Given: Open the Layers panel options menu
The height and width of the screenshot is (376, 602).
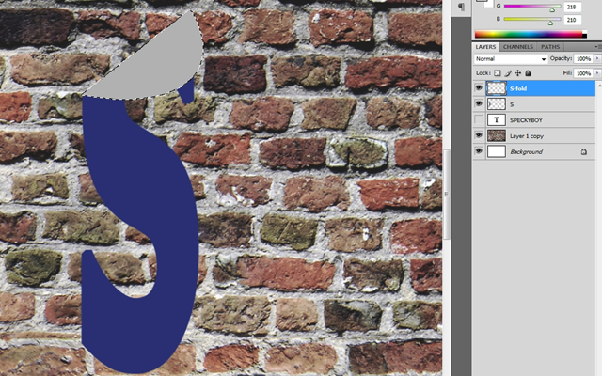Looking at the screenshot, I should coord(598,47).
